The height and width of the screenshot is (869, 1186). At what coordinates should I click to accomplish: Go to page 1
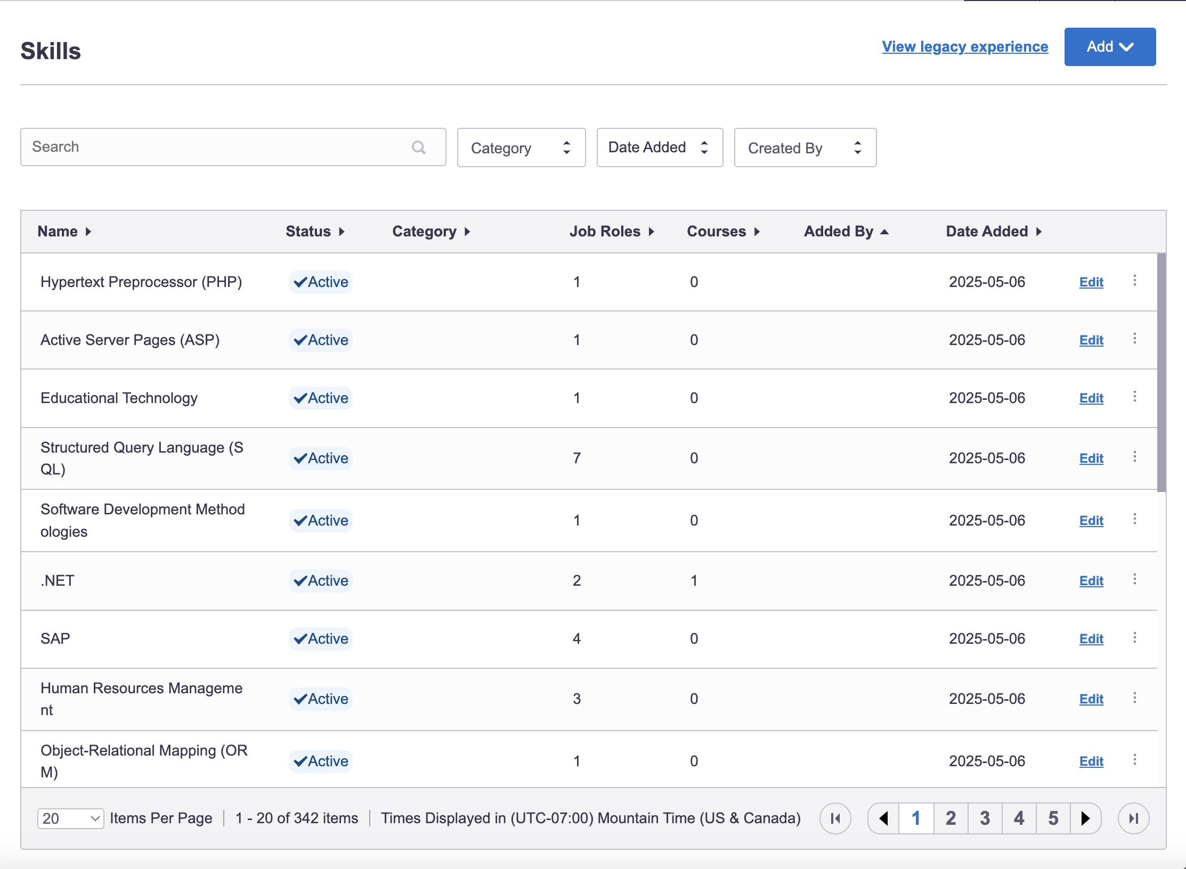tap(916, 818)
